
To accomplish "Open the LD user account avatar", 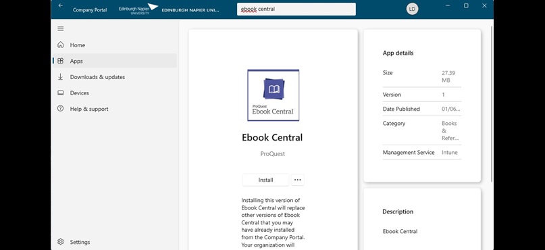I will point(412,9).
